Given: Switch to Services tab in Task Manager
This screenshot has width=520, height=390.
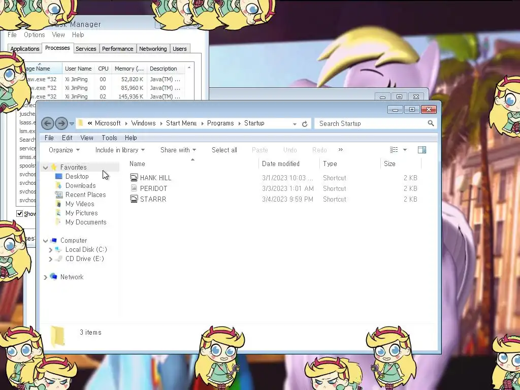Looking at the screenshot, I should click(x=86, y=49).
